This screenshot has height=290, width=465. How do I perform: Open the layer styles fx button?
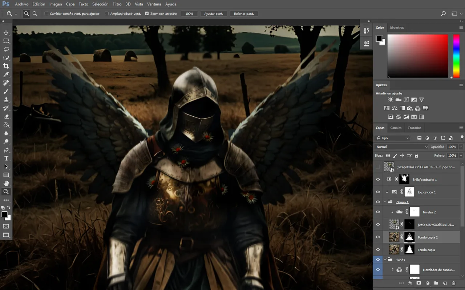410,283
